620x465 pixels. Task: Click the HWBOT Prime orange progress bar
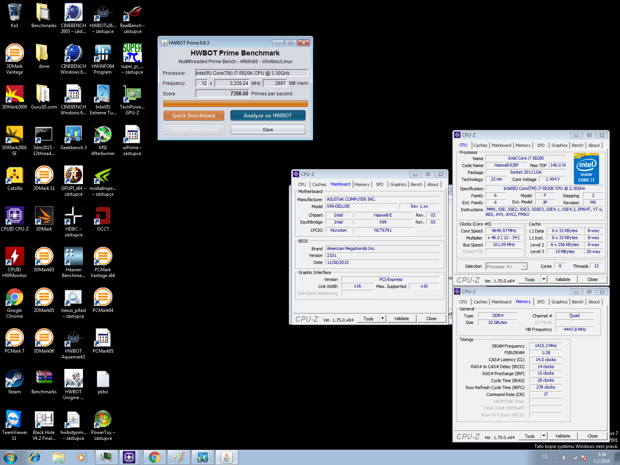(x=236, y=103)
